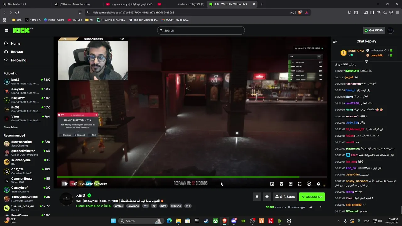Click iMeshQHT username in chat
This screenshot has width=402, height=226.
click(352, 71)
